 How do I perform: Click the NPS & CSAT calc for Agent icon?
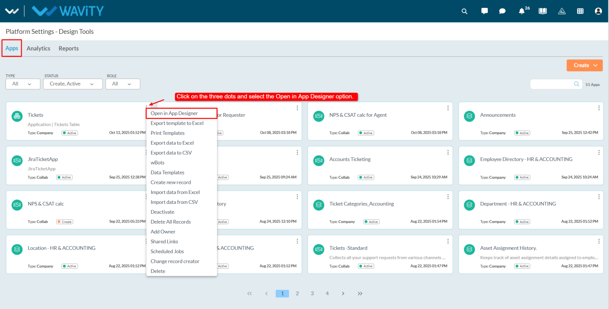318,116
